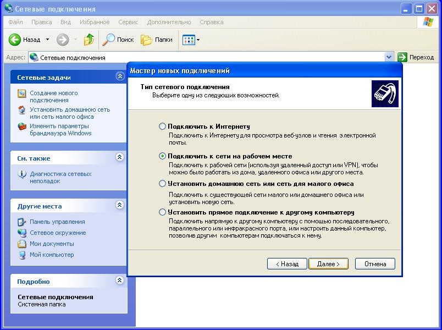Click the new connection wizard icon in sidebar
The image size is (442, 330).
tap(21, 94)
